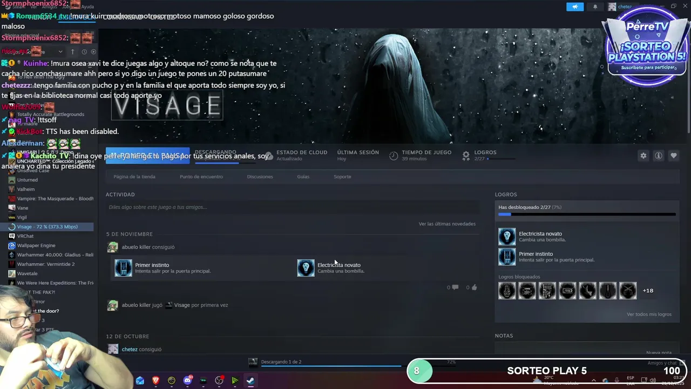Screen dimensions: 691x389
Task: Click Electricista novato bulb icon in activity feed
Action: [306, 268]
